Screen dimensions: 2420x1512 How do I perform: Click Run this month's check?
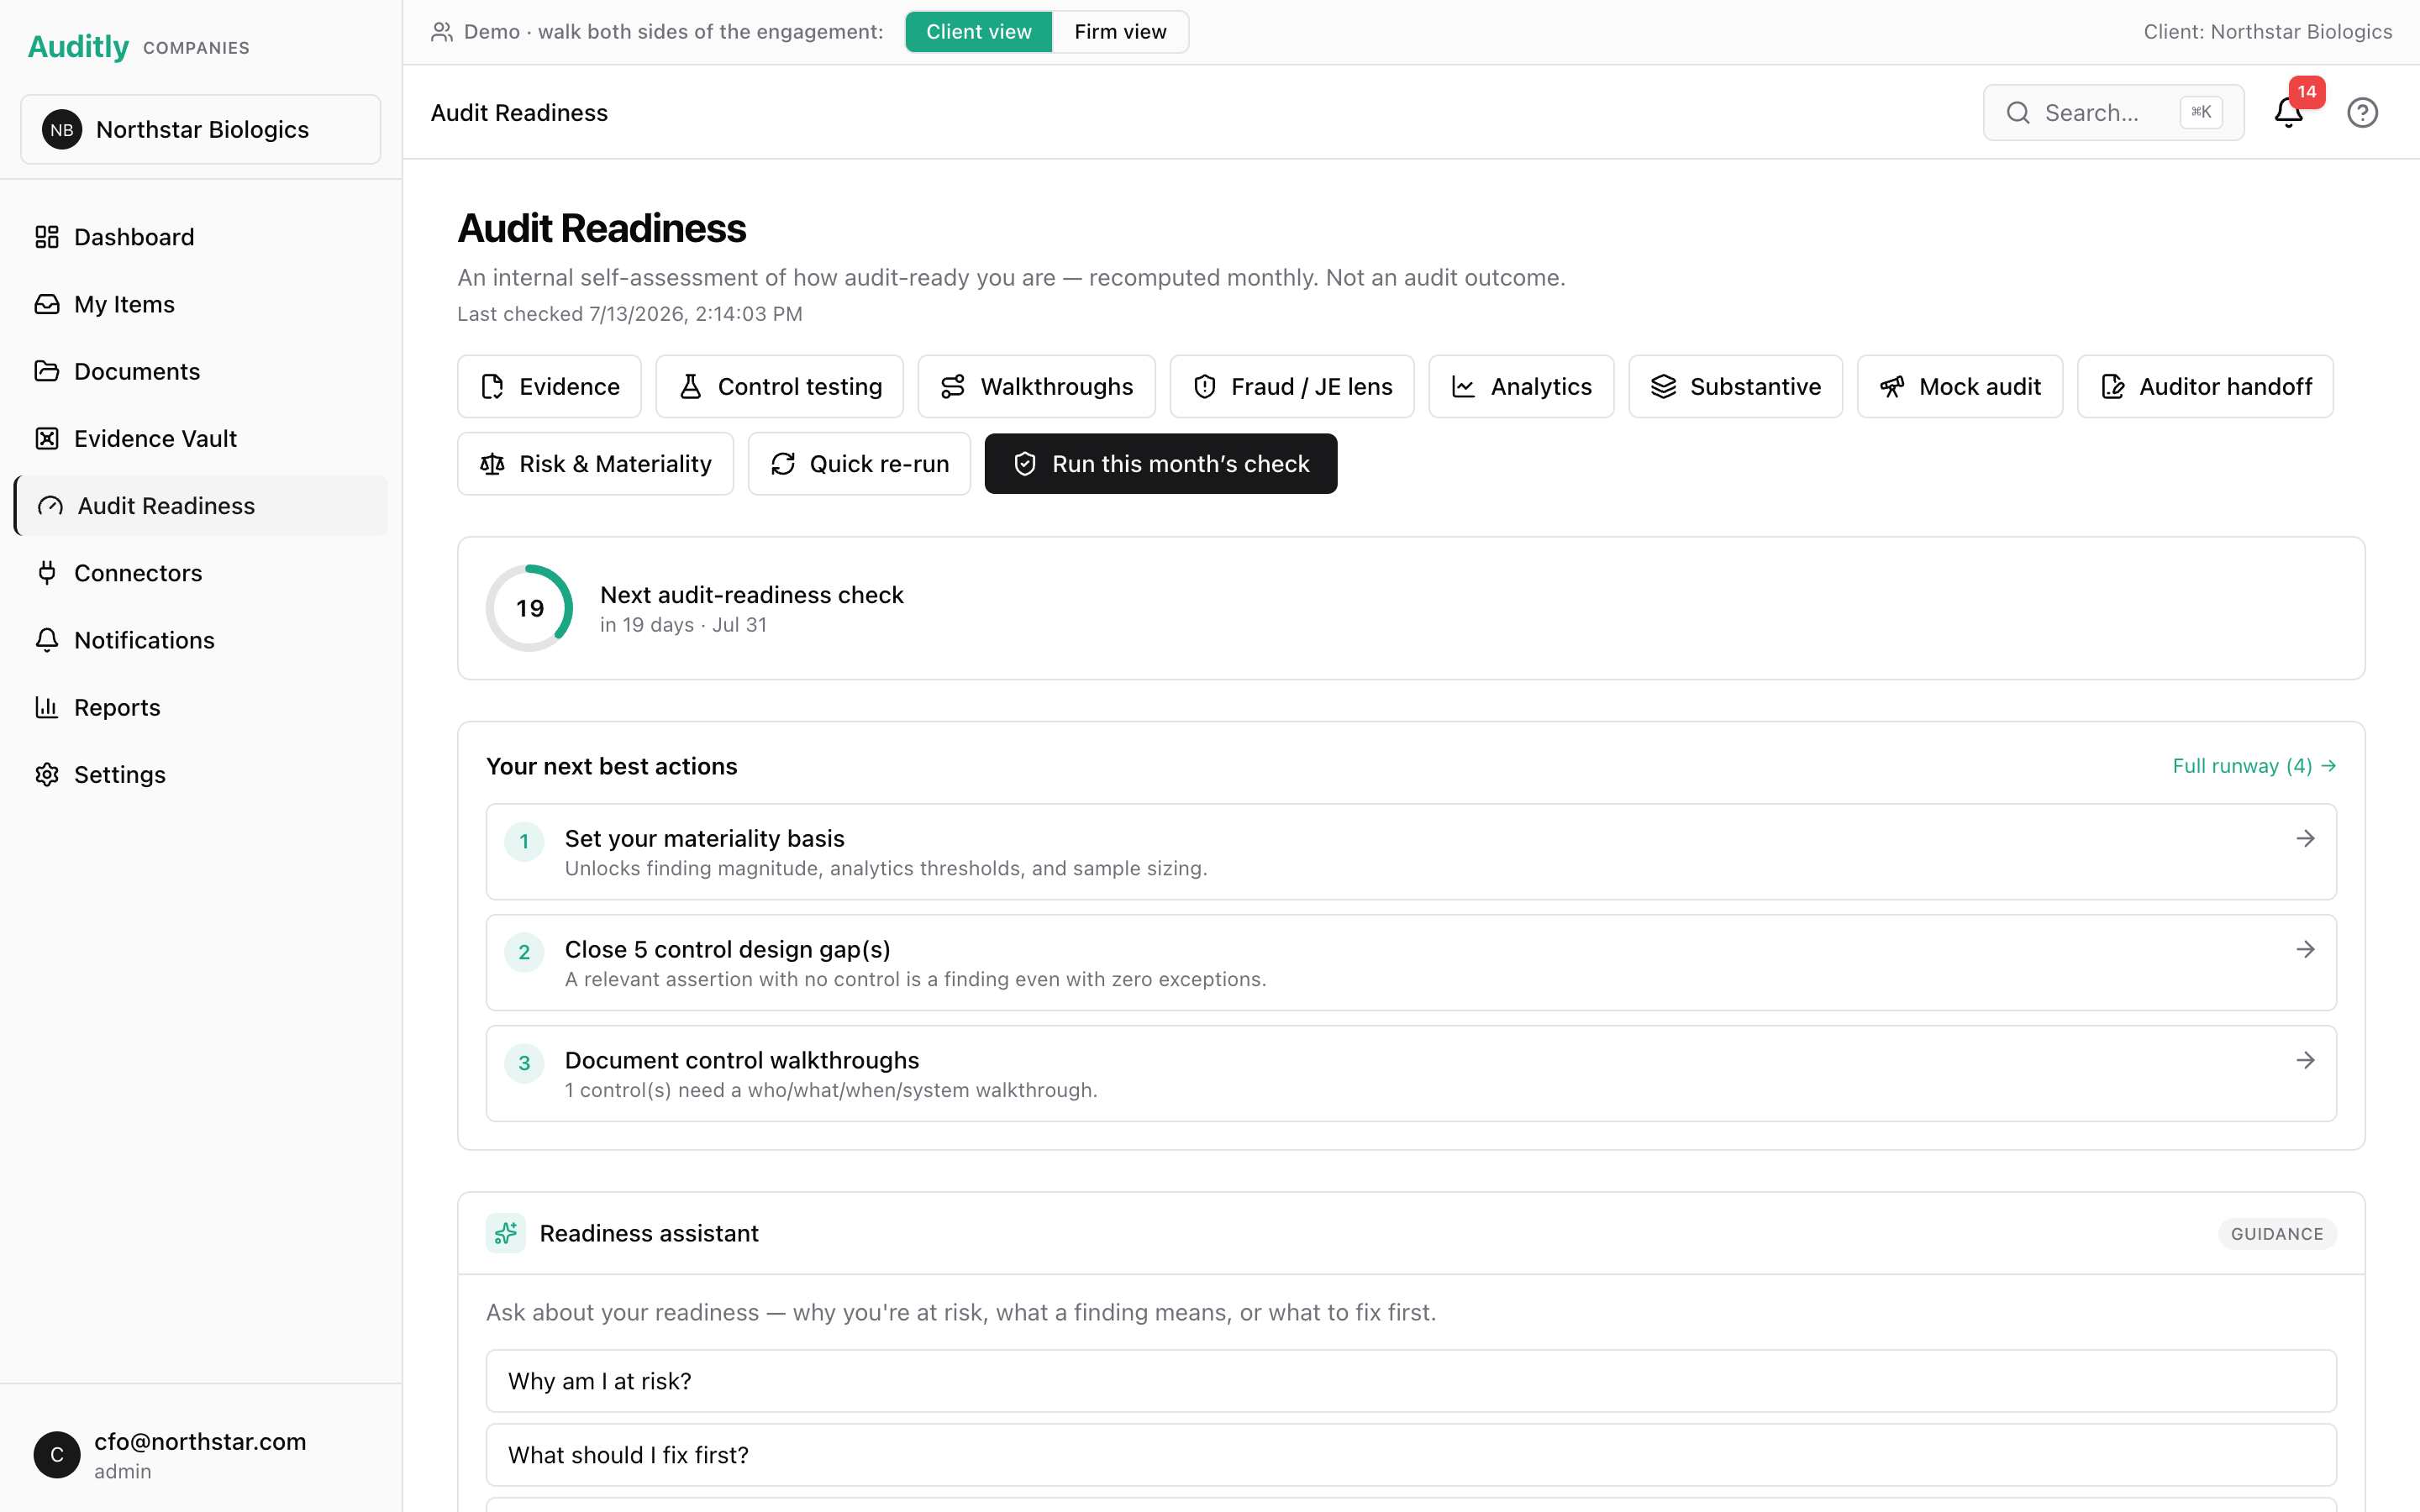coord(1160,464)
